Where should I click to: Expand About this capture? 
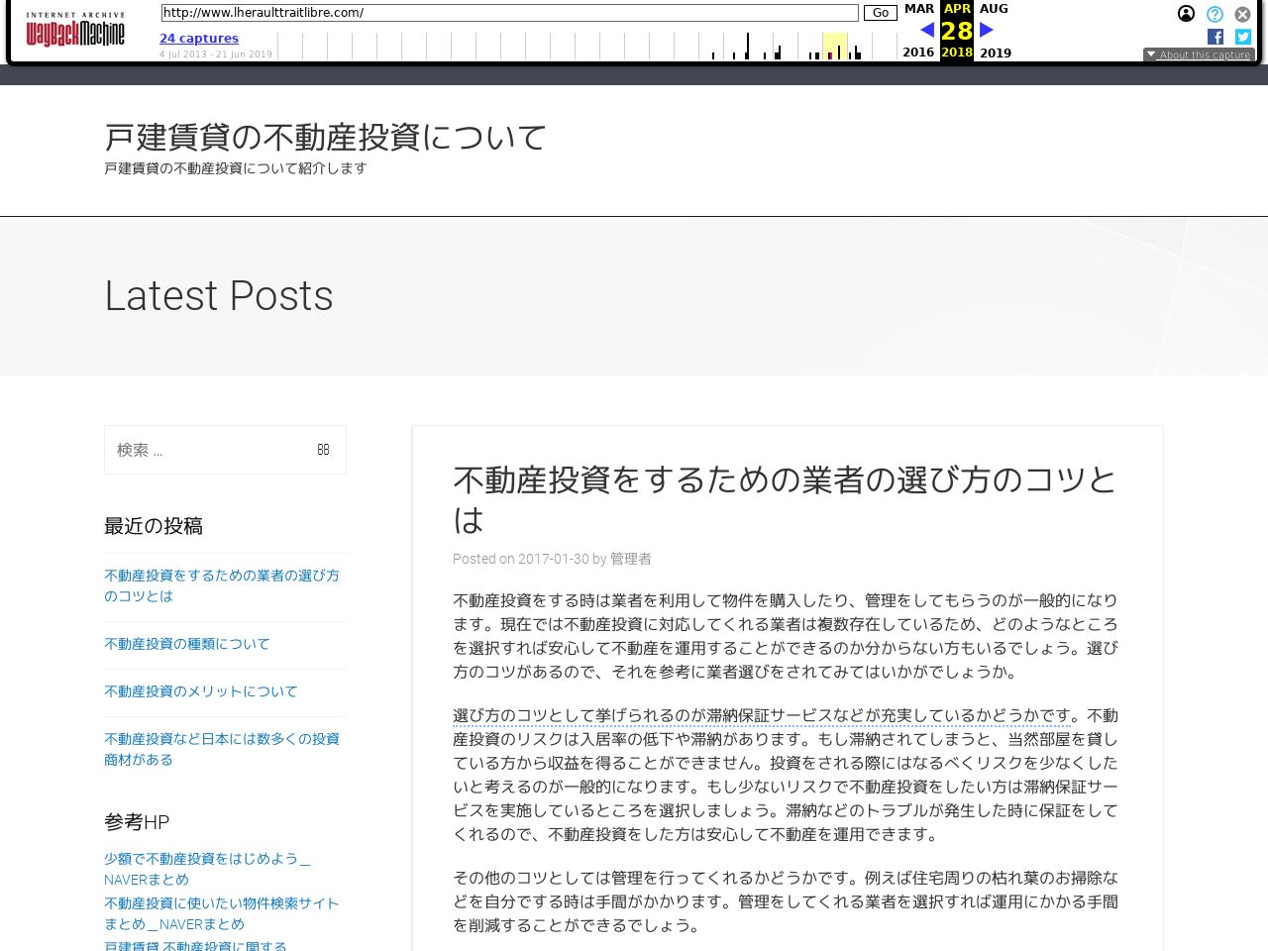(x=1199, y=54)
